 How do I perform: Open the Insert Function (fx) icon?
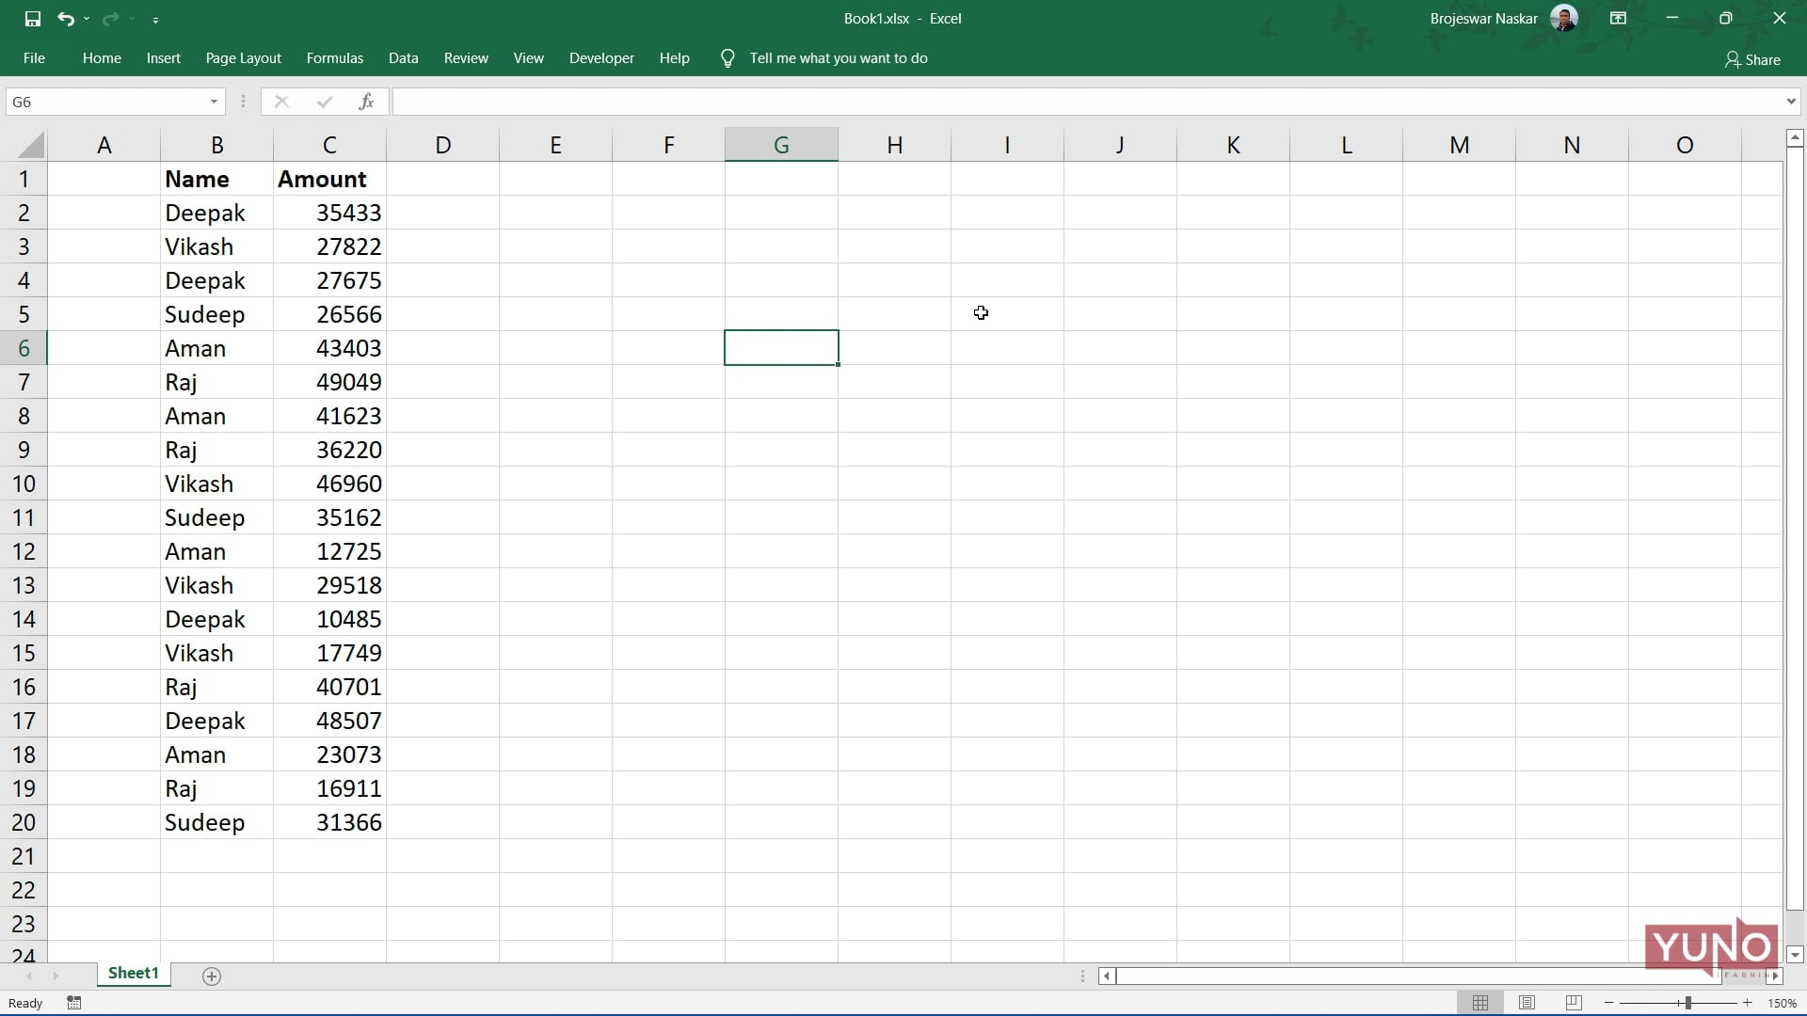click(367, 102)
